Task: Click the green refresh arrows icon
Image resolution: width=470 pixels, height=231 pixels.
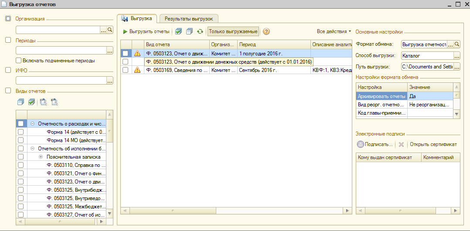Action: point(200,31)
